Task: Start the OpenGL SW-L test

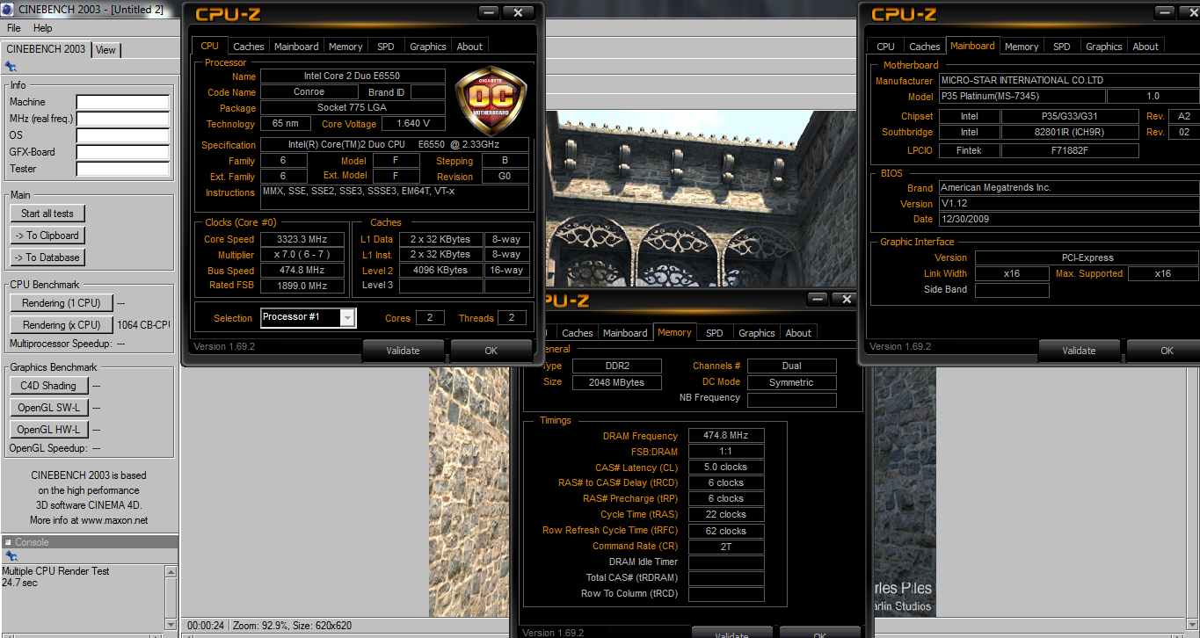Action: click(x=47, y=408)
